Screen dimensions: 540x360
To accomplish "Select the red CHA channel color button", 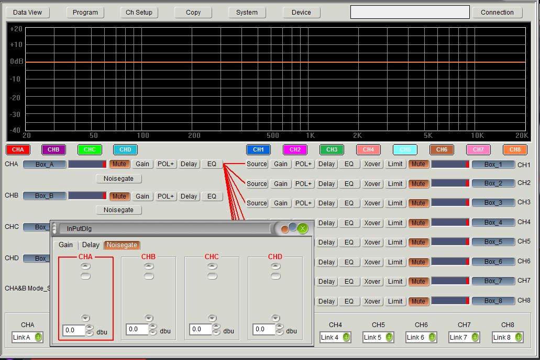I will pos(18,149).
